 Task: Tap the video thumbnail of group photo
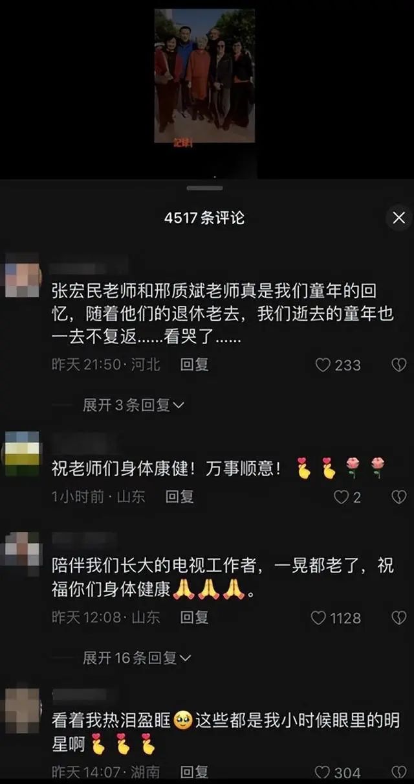(x=204, y=76)
